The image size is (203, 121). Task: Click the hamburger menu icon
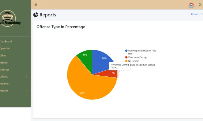(x=36, y=5)
